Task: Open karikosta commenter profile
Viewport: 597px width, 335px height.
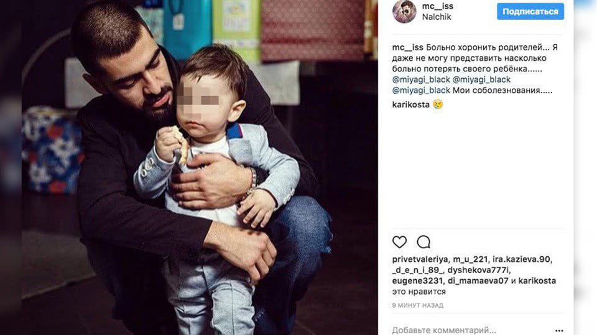Action: click(x=411, y=104)
